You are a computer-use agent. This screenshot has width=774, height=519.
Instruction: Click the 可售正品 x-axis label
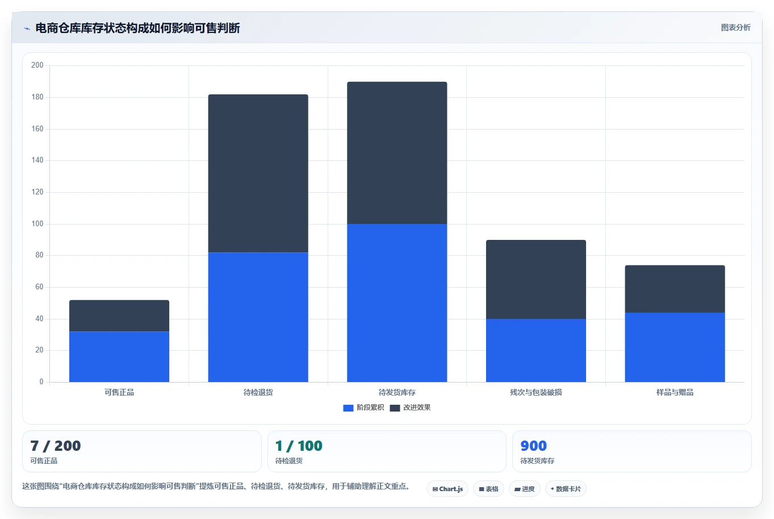pyautogui.click(x=119, y=392)
